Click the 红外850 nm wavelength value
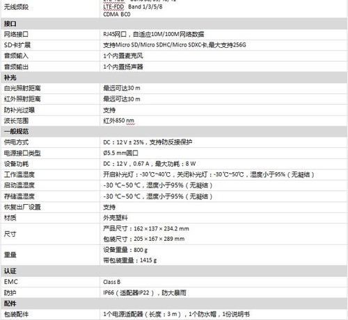This screenshot has height=320, width=348. coord(119,121)
